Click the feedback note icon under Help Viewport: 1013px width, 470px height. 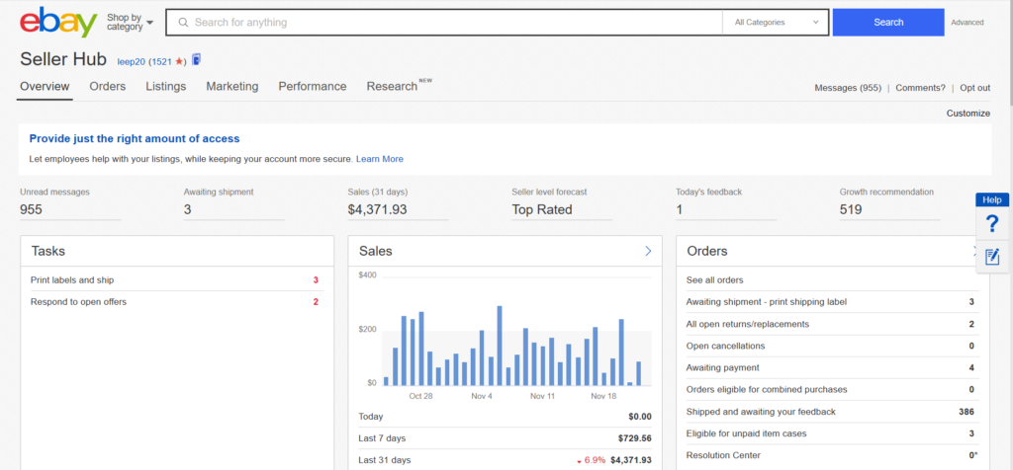click(x=992, y=257)
